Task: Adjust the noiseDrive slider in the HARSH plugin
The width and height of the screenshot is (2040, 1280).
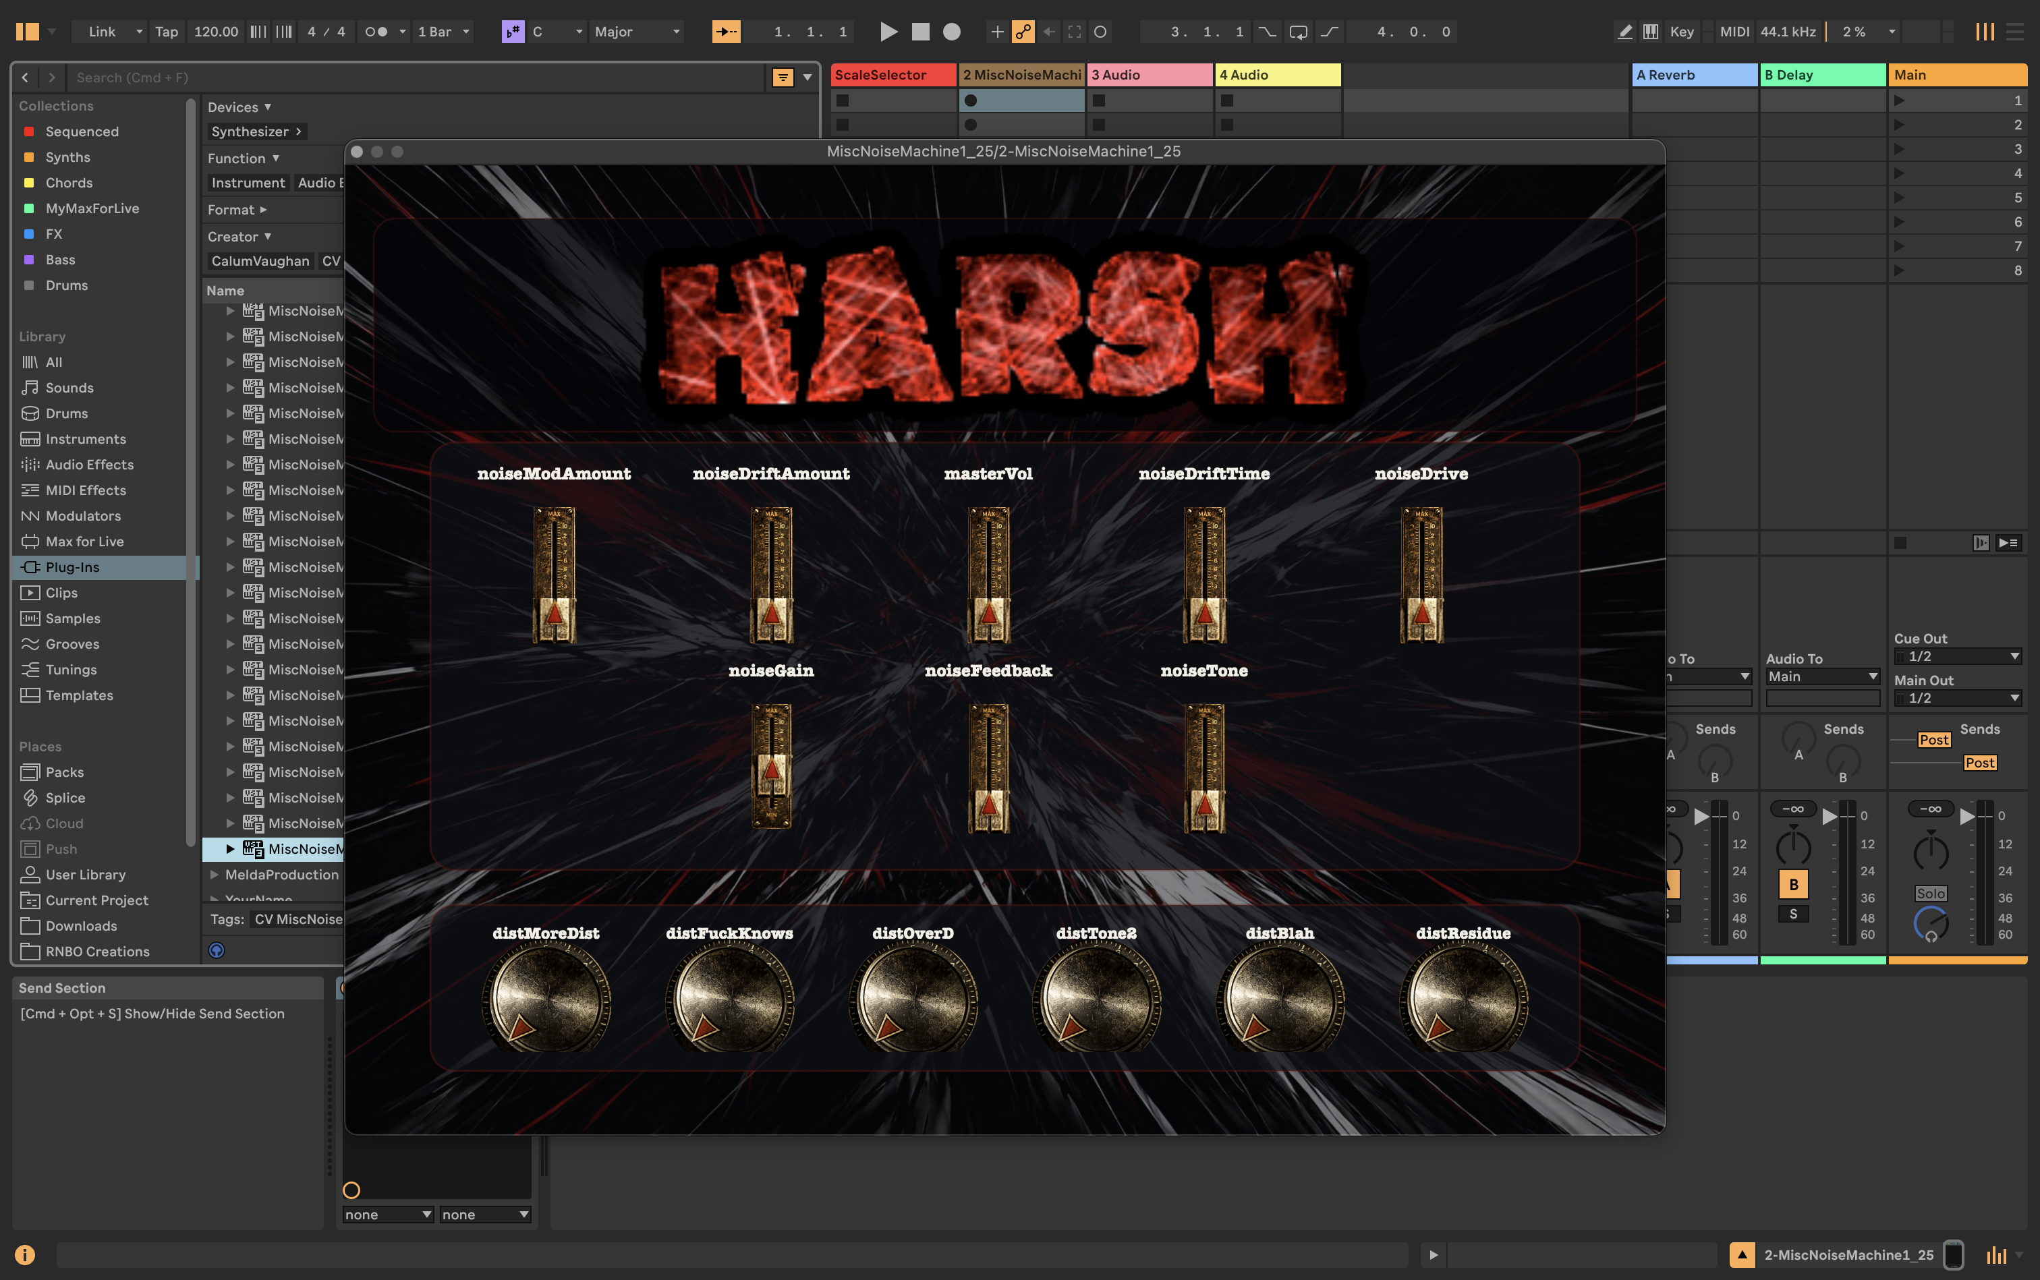Action: coord(1422,575)
